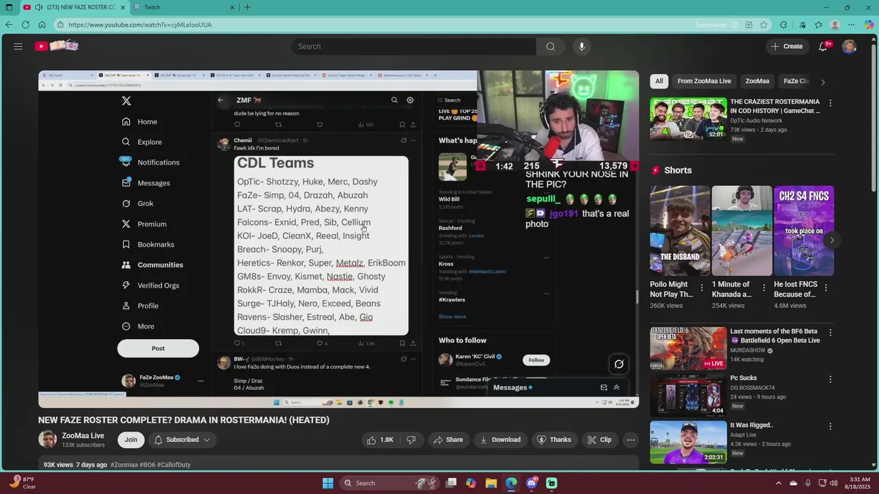The height and width of the screenshot is (494, 879).
Task: Open options for He lost FNCS short
Action: (x=825, y=288)
